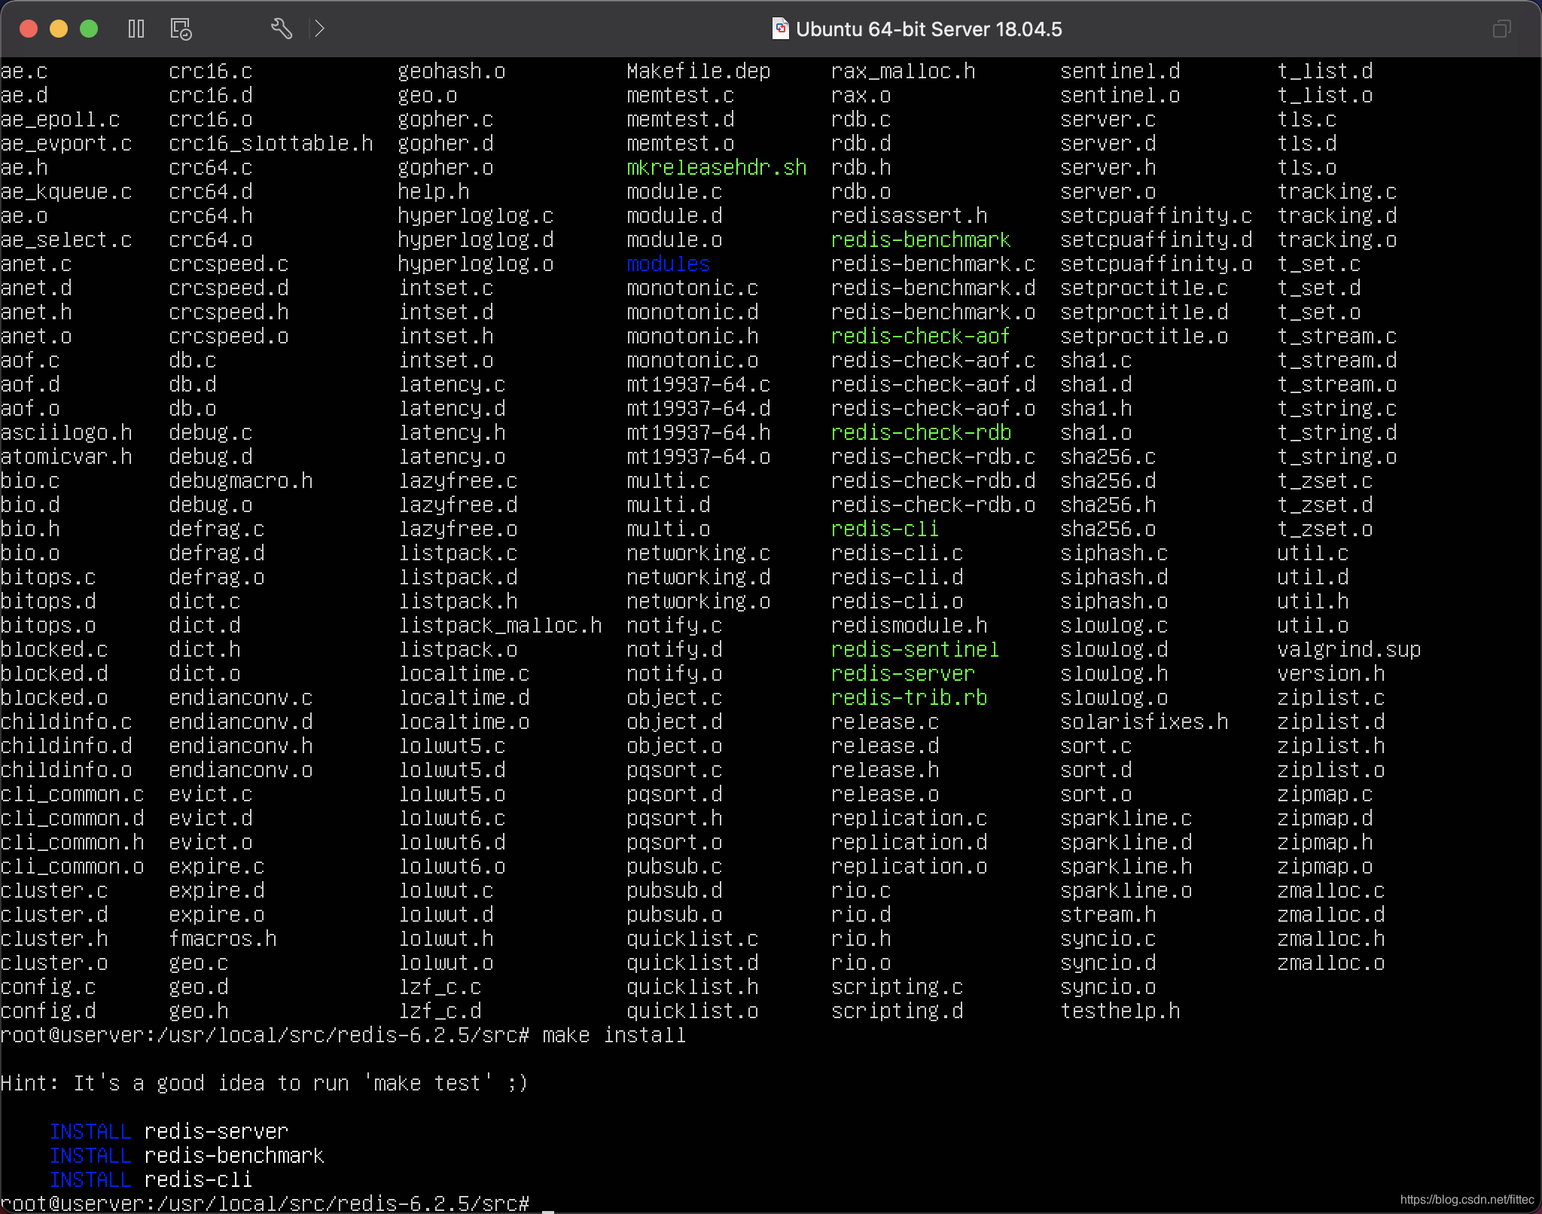
Task: Click the redis-trib.rb file entry
Action: (908, 697)
